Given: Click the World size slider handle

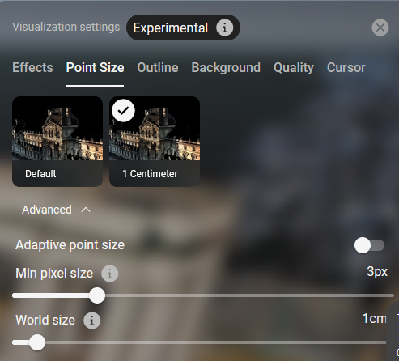Looking at the screenshot, I should click(37, 342).
